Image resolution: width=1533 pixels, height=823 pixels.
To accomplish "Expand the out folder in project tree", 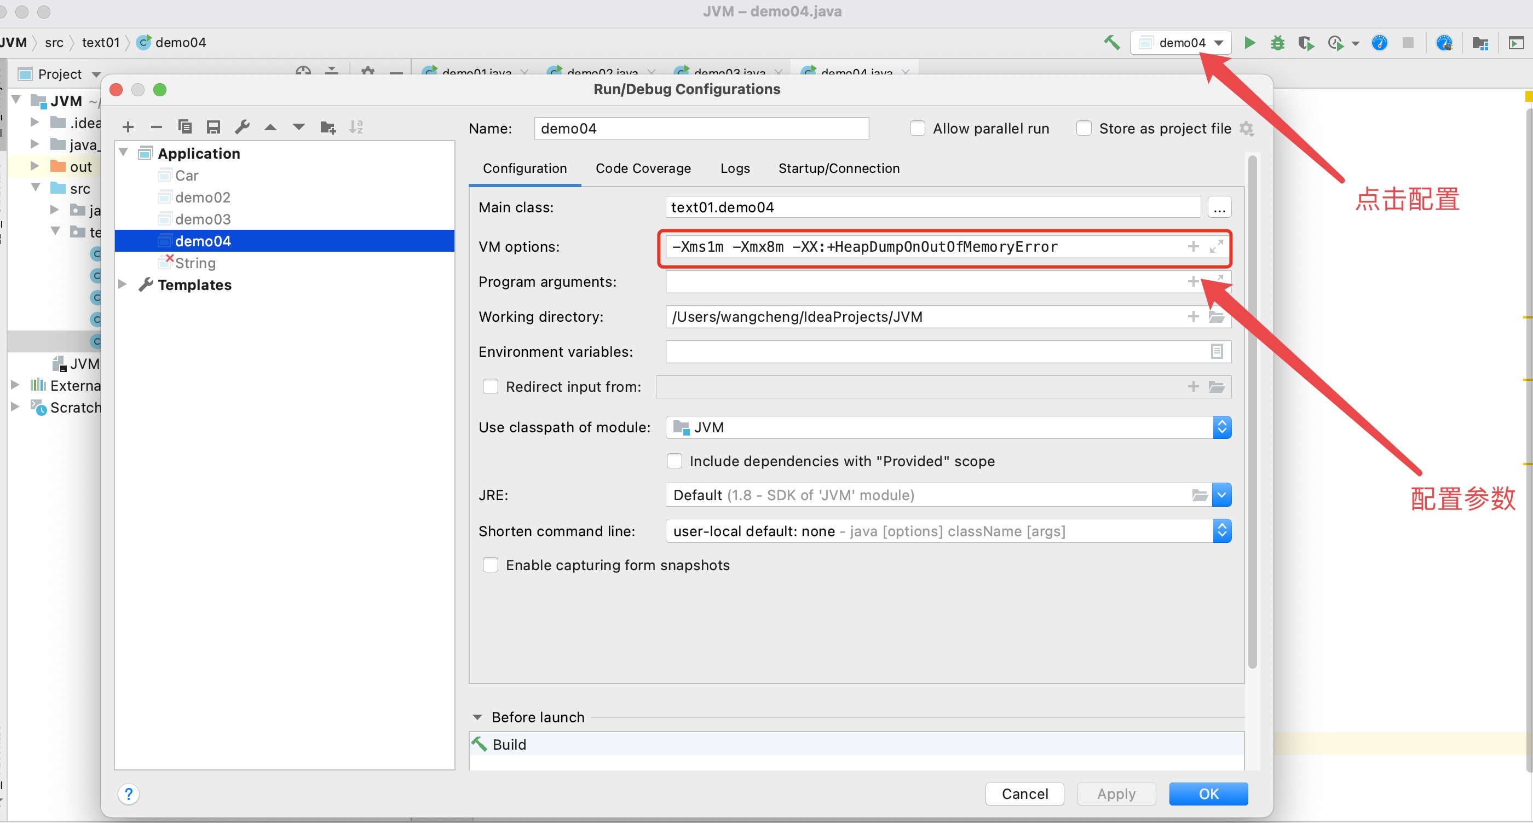I will [34, 166].
